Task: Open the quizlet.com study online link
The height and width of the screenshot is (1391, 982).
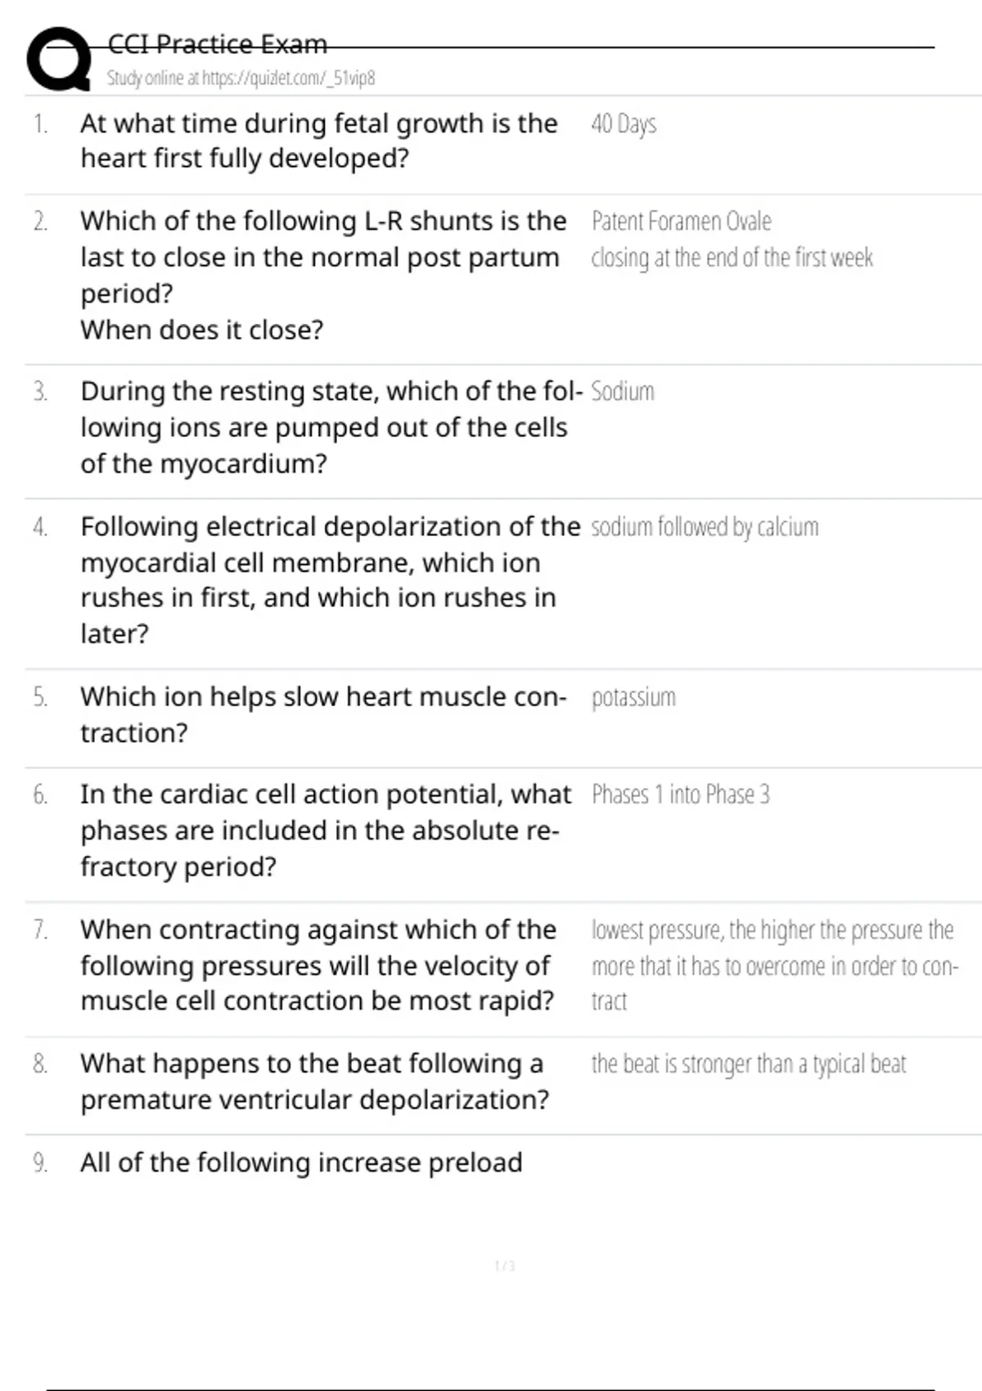Action: click(241, 78)
